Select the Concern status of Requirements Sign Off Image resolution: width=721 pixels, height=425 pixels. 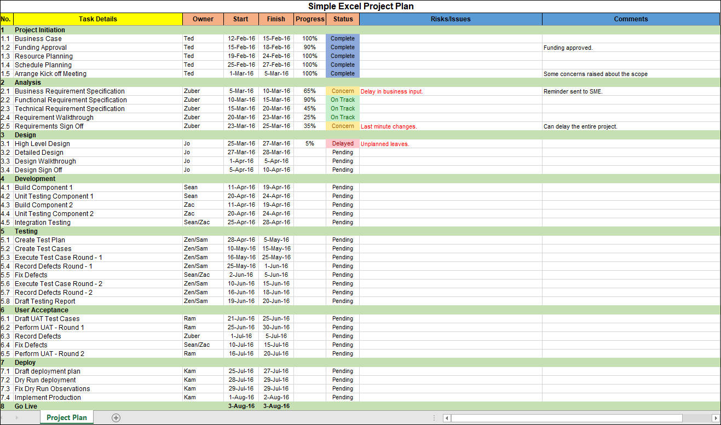342,126
